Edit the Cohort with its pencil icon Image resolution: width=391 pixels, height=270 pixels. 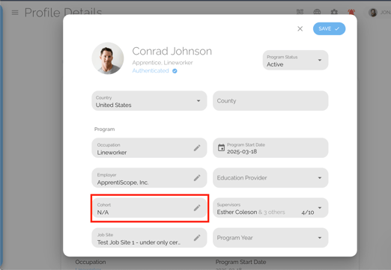pos(197,208)
